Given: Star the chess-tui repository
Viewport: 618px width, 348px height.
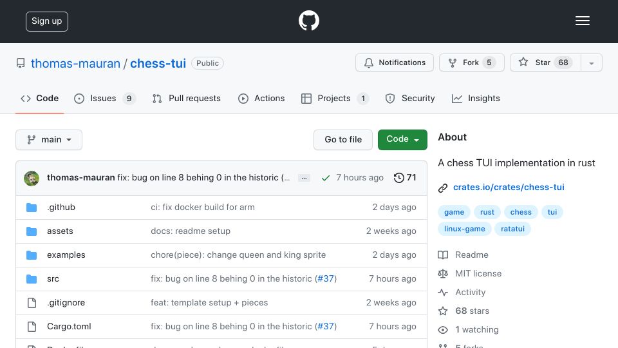Looking at the screenshot, I should [x=545, y=63].
